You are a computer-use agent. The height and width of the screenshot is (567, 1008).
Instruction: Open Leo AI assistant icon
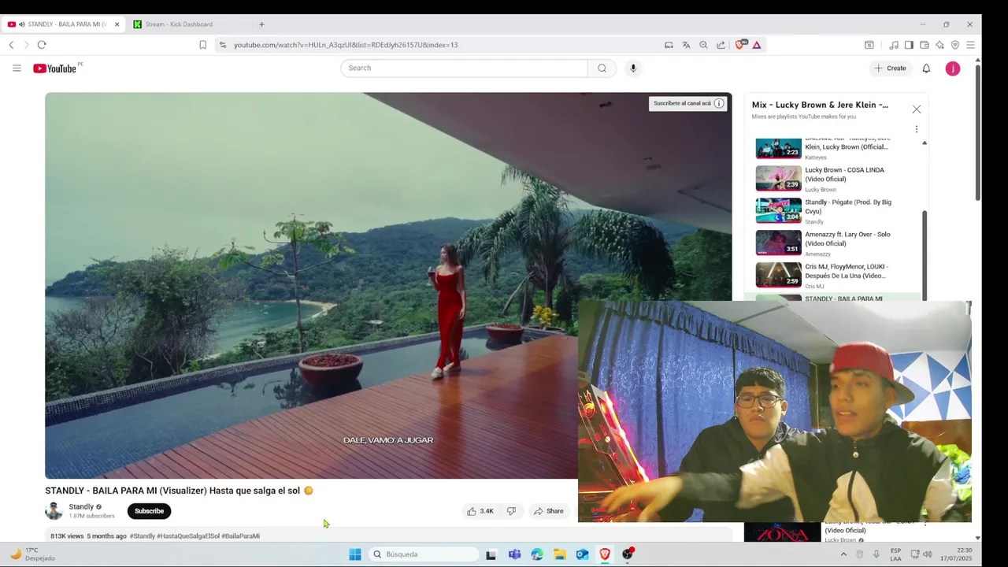(x=939, y=45)
